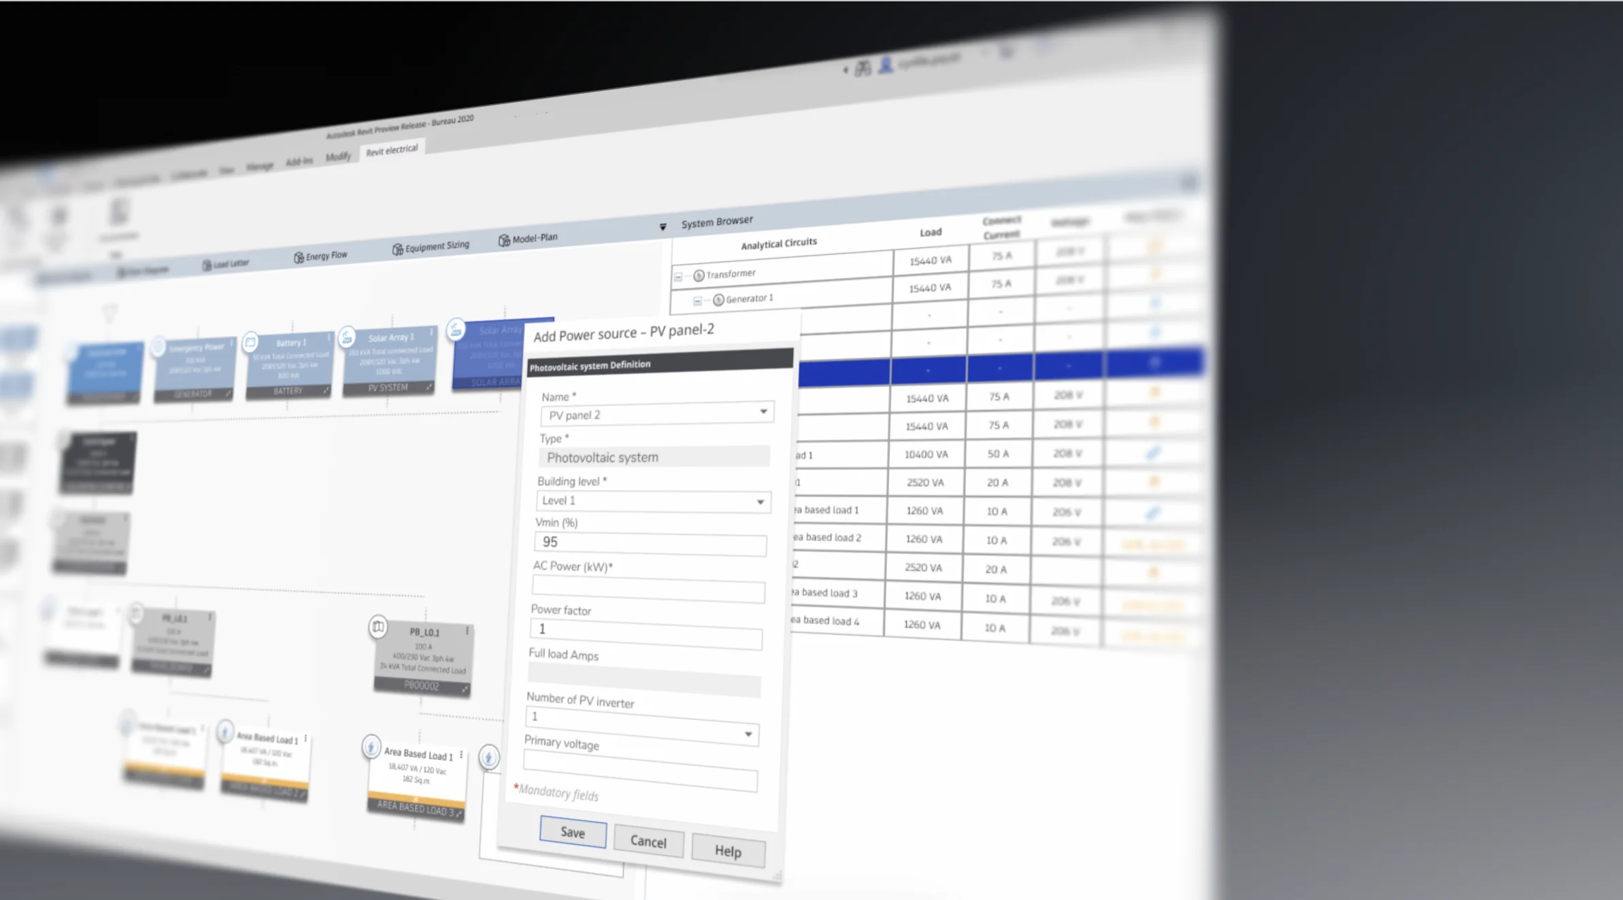Open the Building level dropdown

[x=760, y=502]
